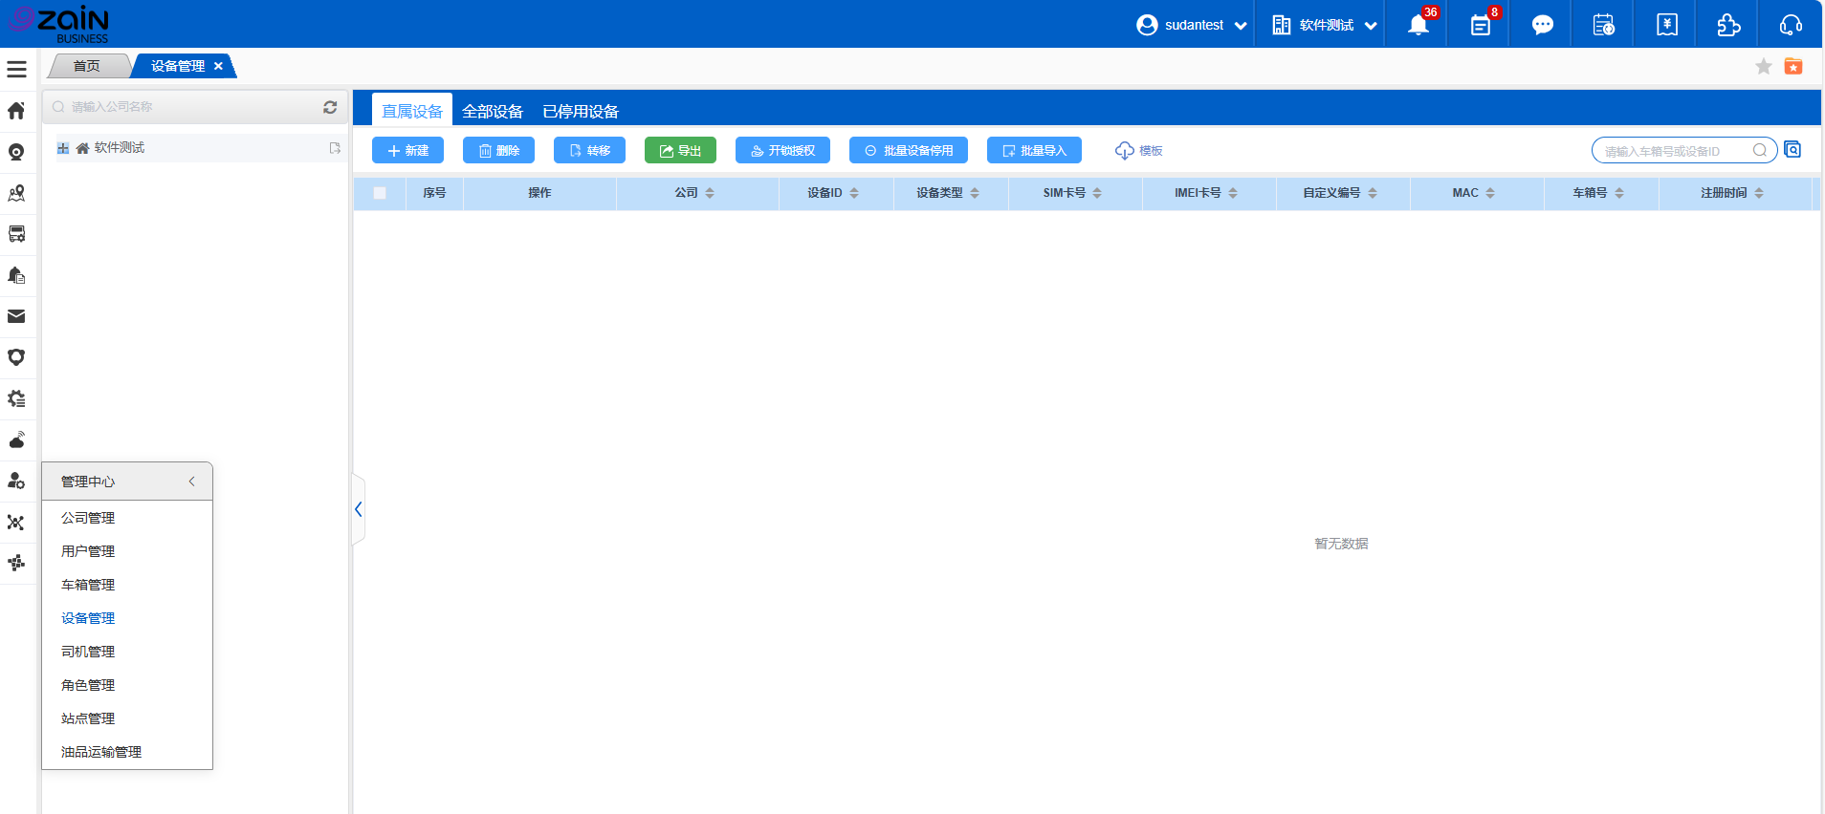This screenshot has height=814, width=1825.
Task: Open the headset support icon
Action: click(x=1791, y=25)
